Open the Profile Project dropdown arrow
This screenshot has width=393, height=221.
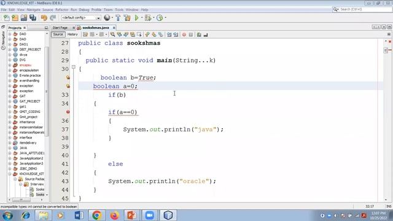(x=165, y=18)
